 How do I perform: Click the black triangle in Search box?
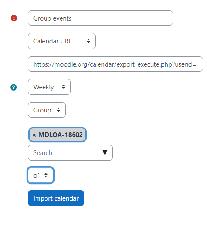(105, 152)
